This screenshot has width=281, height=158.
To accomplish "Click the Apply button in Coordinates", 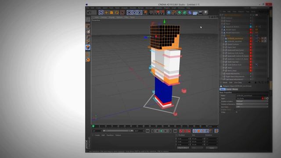I will (212, 148).
